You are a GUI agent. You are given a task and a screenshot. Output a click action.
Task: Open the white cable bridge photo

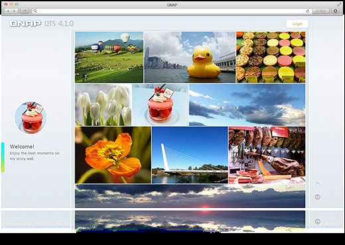click(190, 155)
